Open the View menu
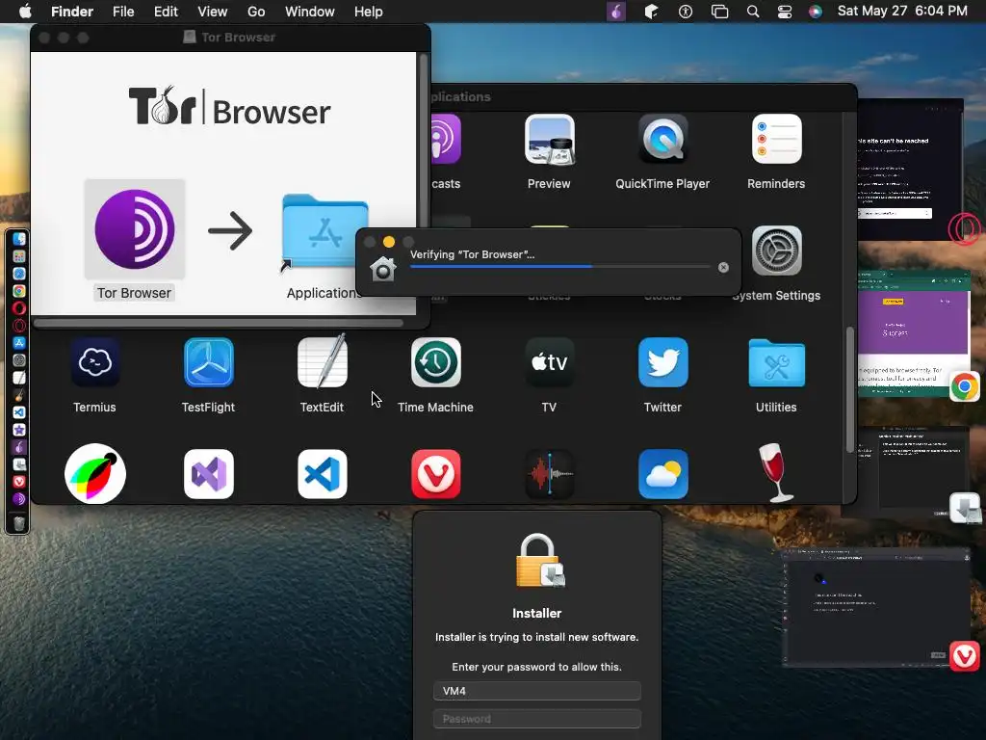 coord(213,12)
